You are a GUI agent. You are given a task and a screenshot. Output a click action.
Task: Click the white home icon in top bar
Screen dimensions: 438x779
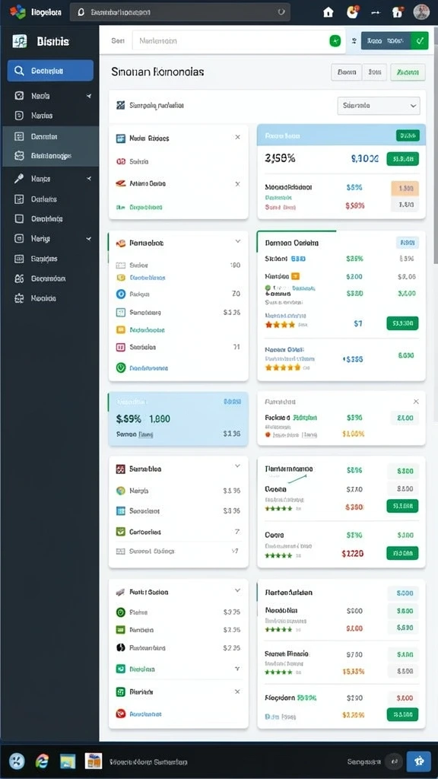[x=328, y=12]
